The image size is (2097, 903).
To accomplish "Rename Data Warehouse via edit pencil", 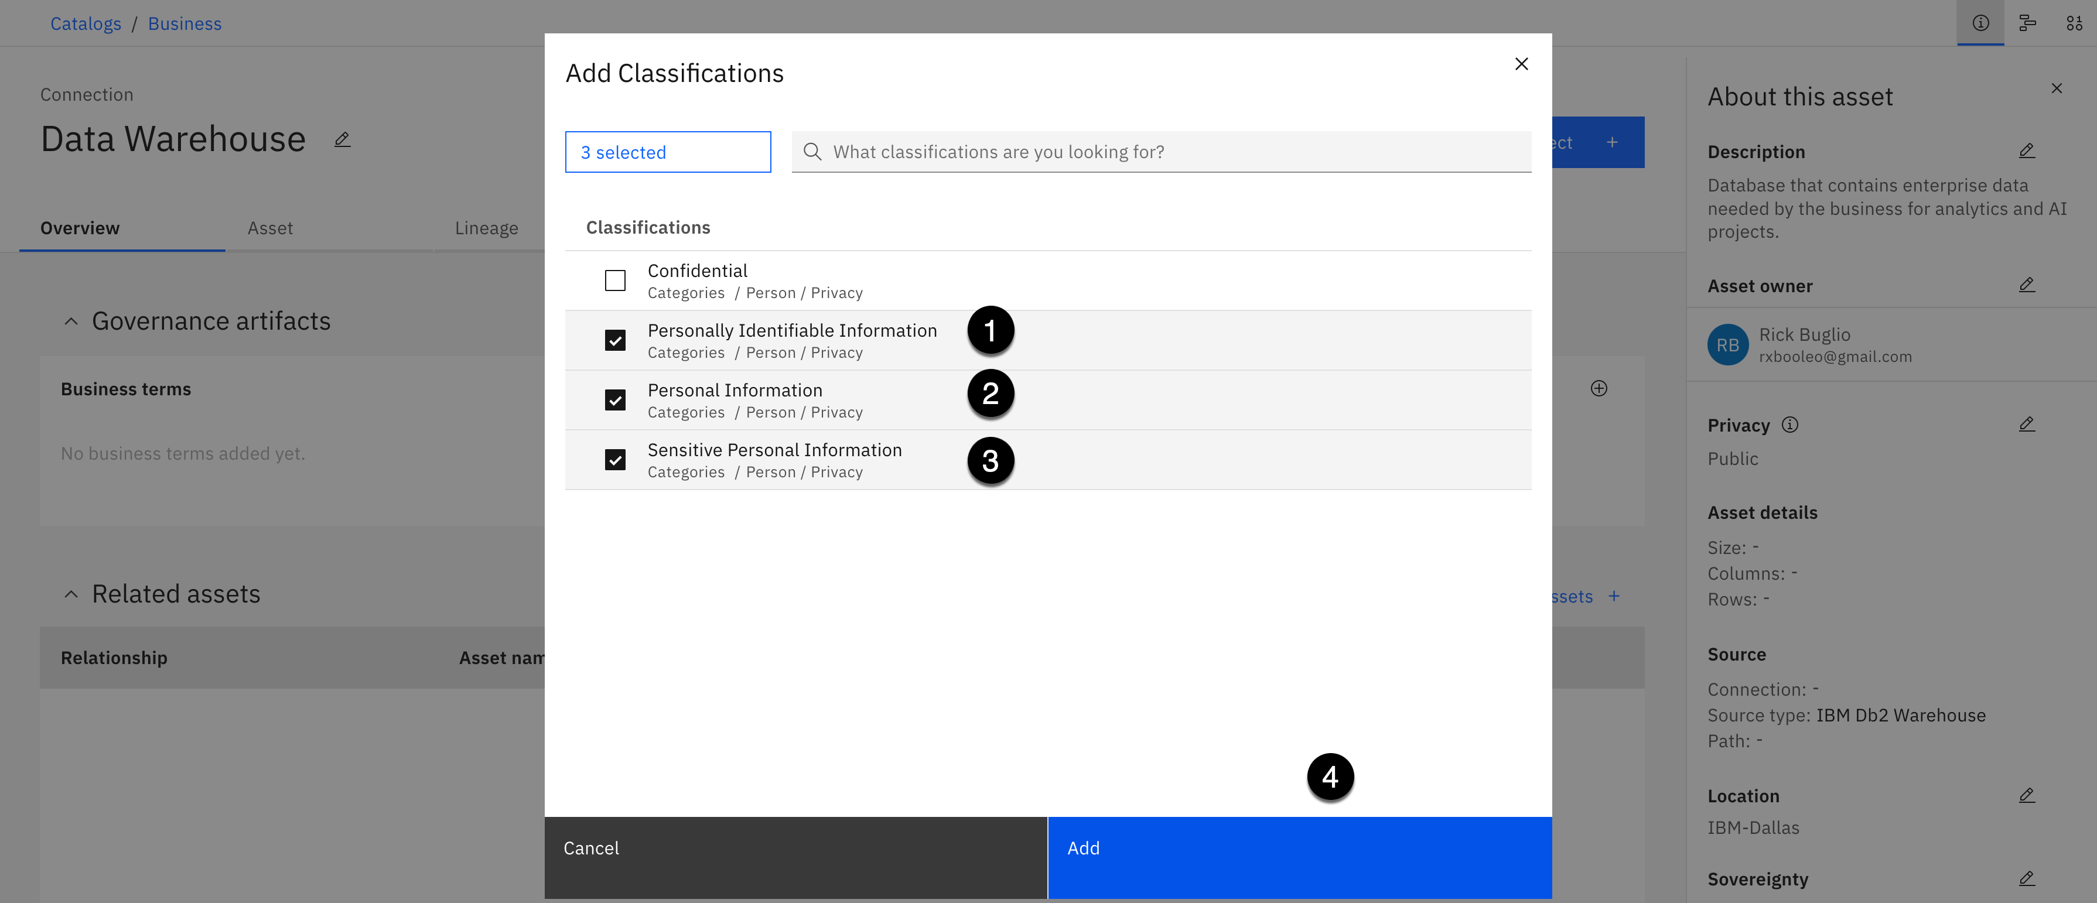I will coord(342,140).
